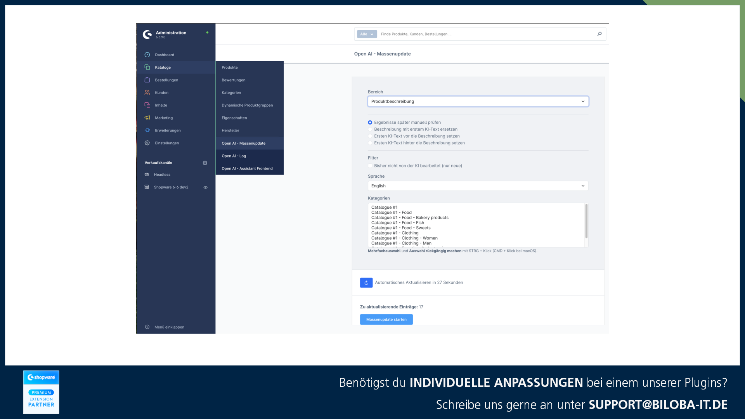
Task: Navigate to Open AI - Log menu entry
Action: (234, 156)
